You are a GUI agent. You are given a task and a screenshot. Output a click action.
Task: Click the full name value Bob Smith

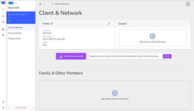(x=47, y=33)
